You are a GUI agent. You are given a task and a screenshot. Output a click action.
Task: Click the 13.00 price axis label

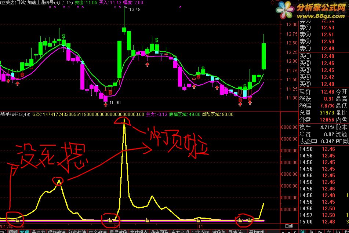pos(292,25)
